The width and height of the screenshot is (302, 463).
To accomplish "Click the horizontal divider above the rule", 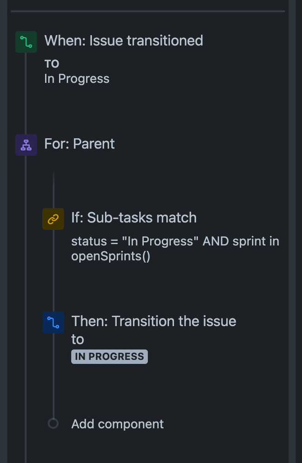I will pos(148,11).
